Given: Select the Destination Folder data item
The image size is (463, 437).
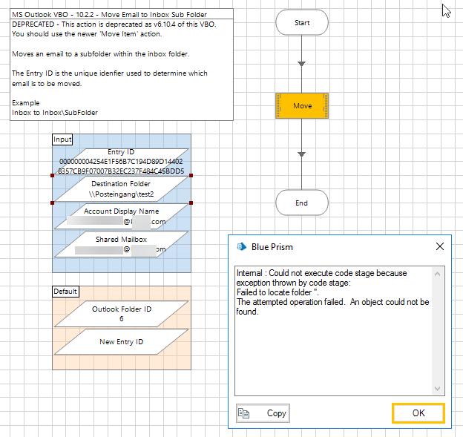Looking at the screenshot, I should (x=121, y=189).
